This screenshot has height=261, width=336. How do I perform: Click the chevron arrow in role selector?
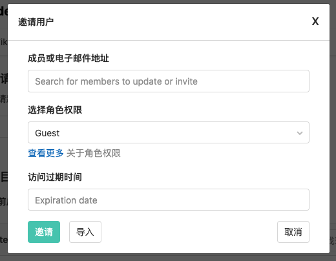point(300,133)
